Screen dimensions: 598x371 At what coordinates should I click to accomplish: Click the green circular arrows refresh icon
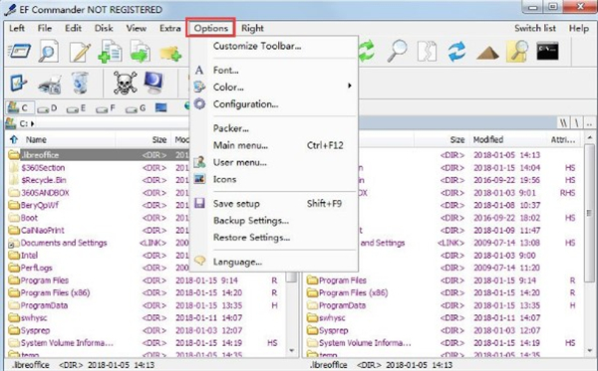point(366,51)
